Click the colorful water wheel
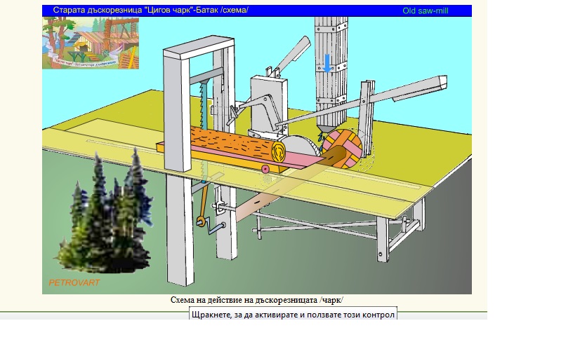The height and width of the screenshot is (363, 580). 342,149
